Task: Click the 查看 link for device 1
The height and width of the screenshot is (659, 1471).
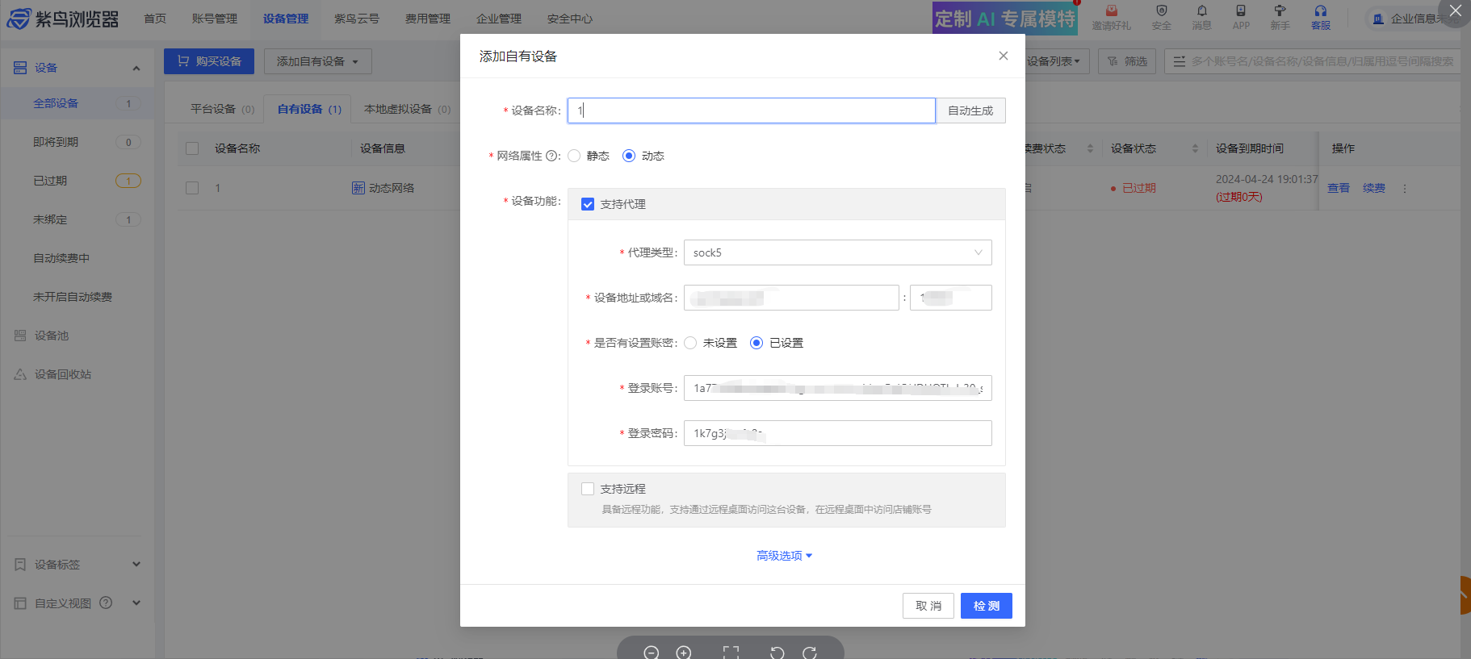Action: point(1339,188)
